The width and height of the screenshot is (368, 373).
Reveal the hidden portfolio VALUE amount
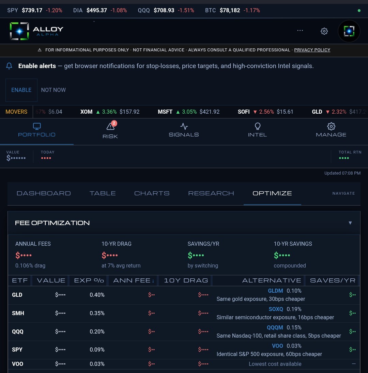point(16,158)
